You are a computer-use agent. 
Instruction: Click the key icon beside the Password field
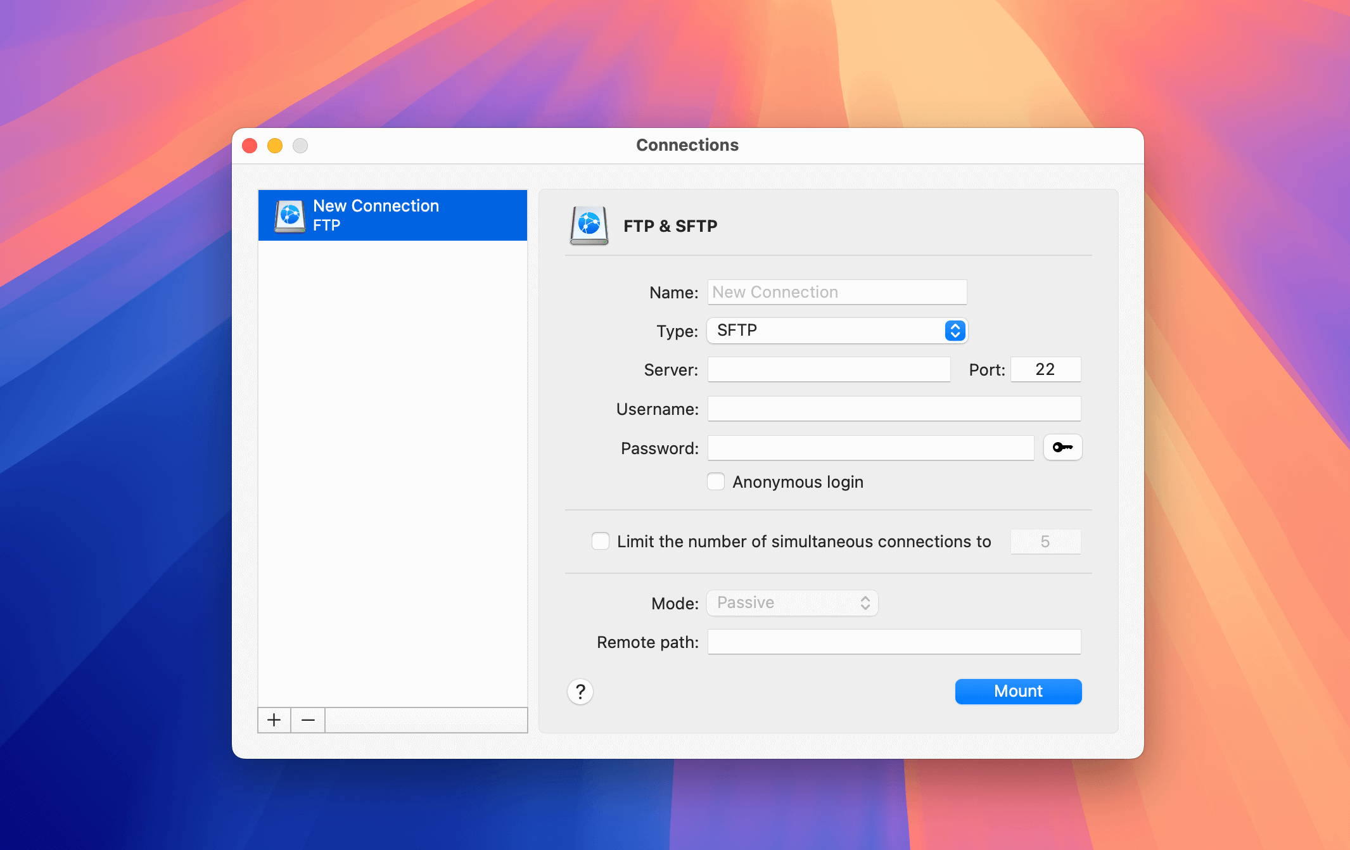tap(1062, 447)
